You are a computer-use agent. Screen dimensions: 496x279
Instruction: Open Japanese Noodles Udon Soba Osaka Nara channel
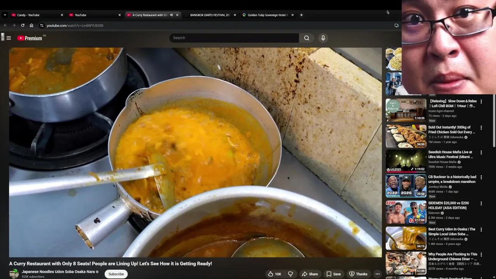58,272
